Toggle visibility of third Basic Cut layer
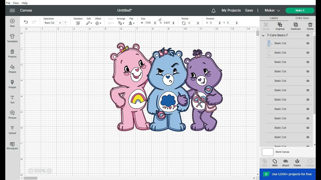Viewport: 321px width, 180px height. click(308, 62)
